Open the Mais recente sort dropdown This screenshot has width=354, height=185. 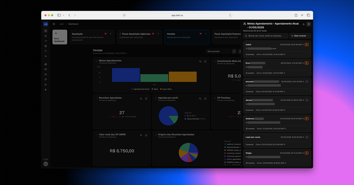pos(300,36)
